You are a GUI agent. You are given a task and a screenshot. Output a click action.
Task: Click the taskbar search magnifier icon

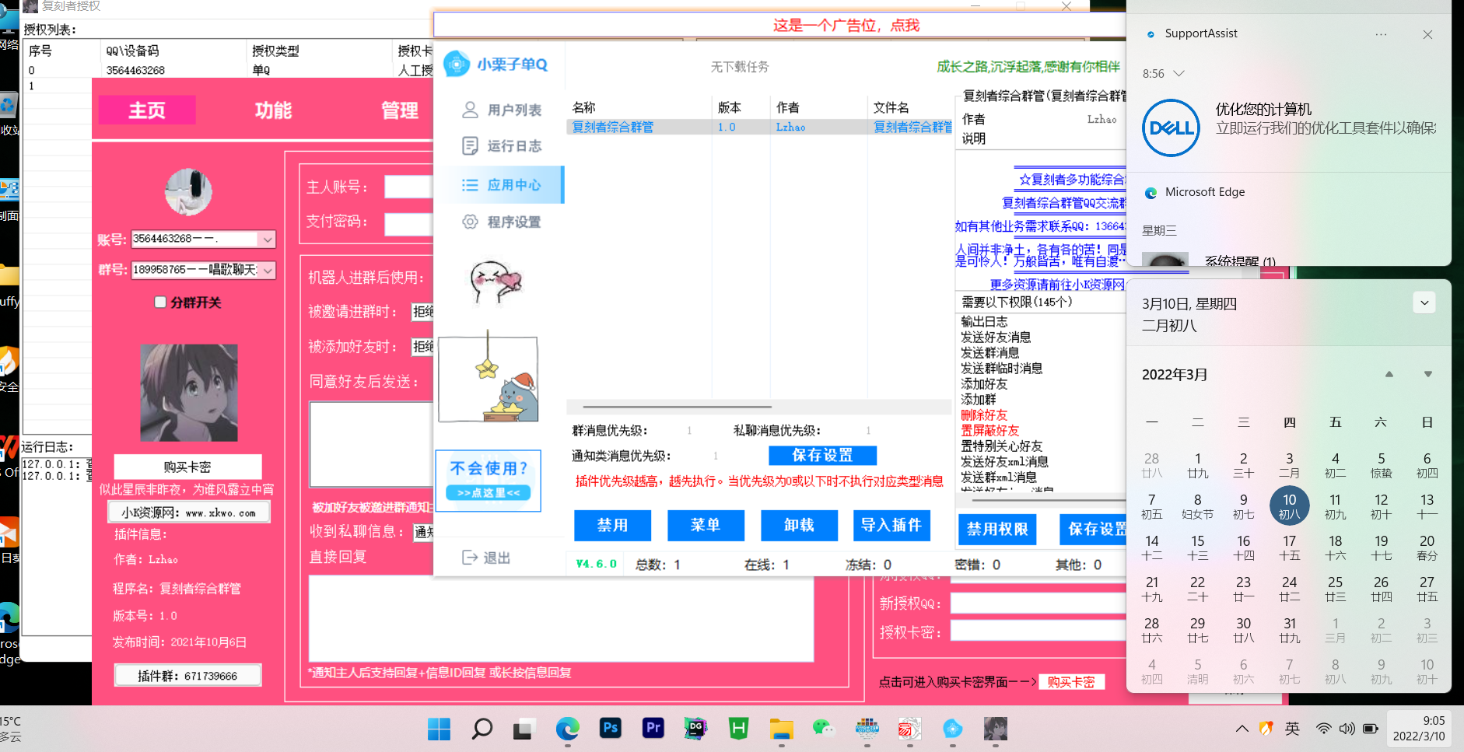[482, 729]
